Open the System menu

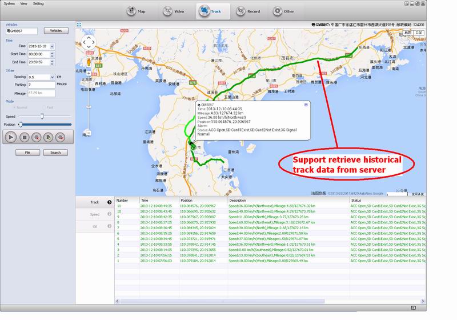pos(10,3)
